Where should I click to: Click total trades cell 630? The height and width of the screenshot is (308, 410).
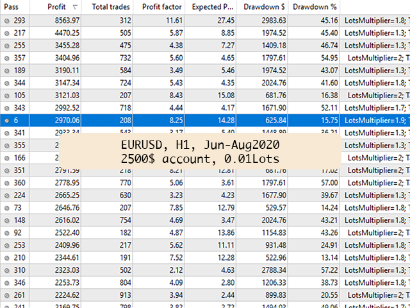pyautogui.click(x=126, y=195)
